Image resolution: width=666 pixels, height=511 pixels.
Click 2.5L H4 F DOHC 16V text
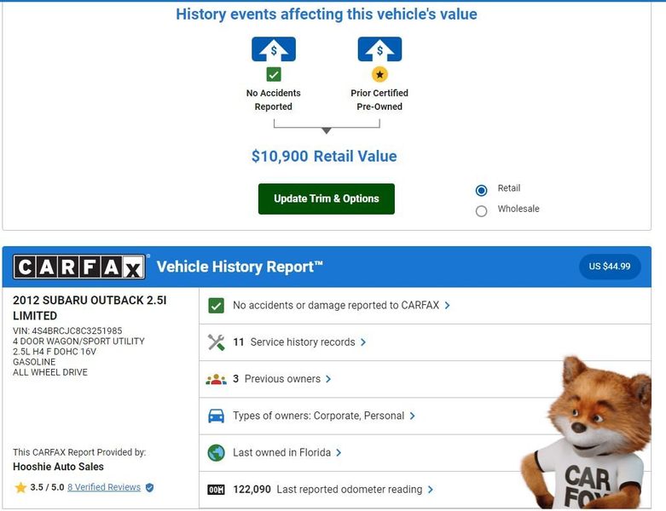[x=55, y=352]
